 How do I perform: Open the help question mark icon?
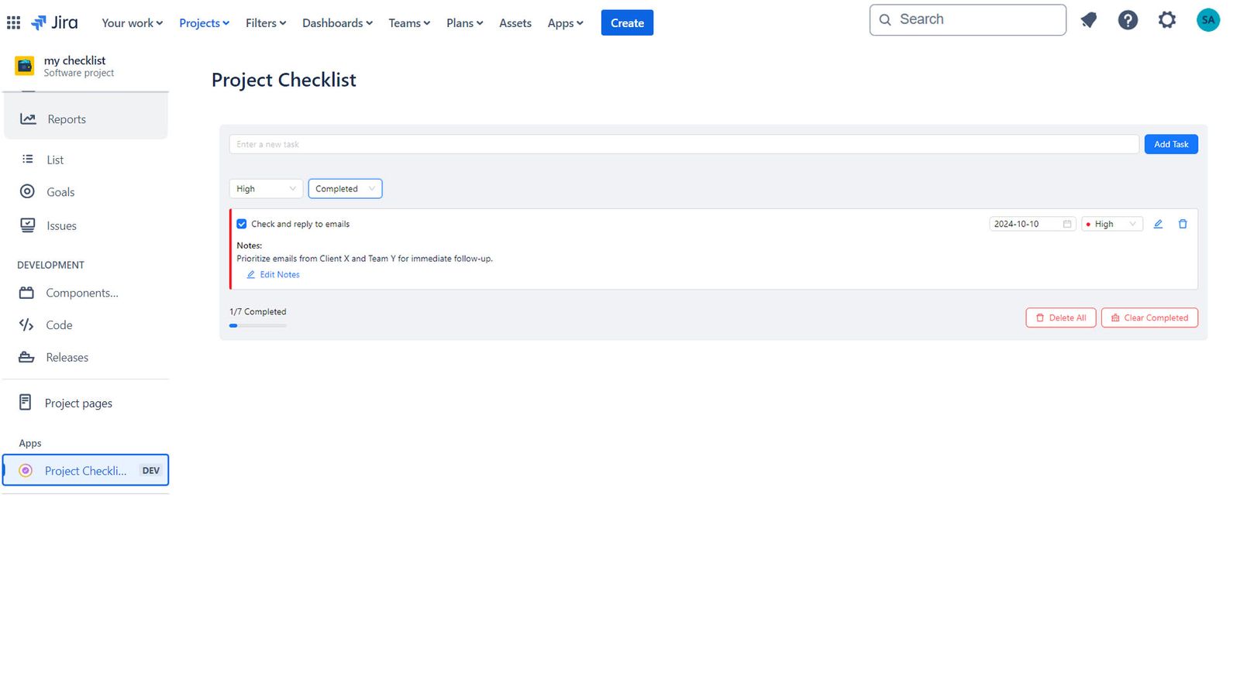1128,20
